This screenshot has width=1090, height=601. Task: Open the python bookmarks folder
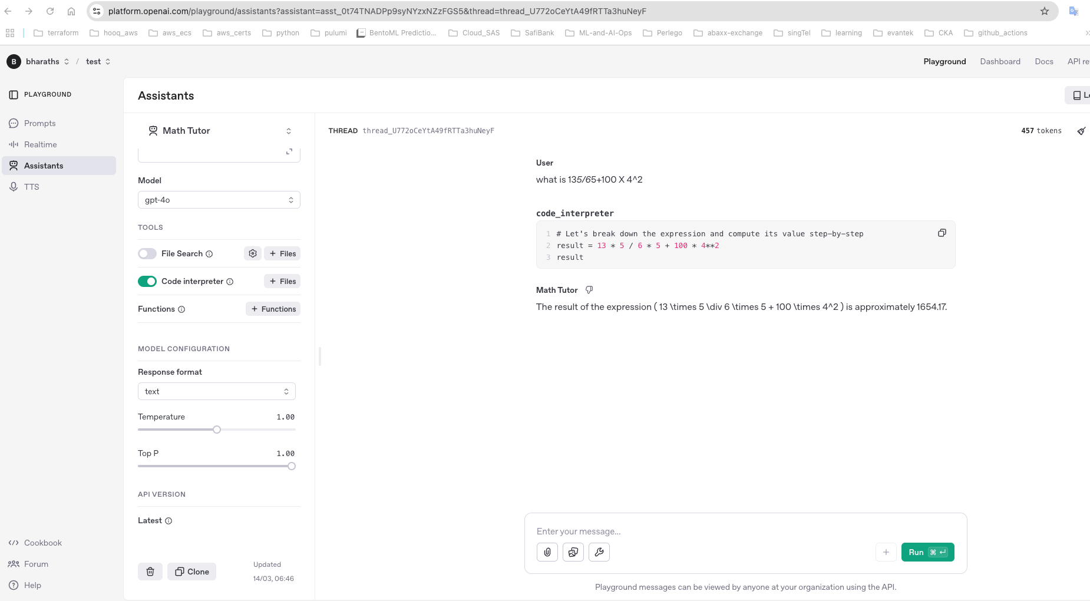280,33
